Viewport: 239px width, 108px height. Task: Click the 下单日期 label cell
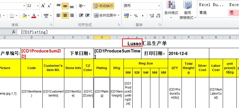[79, 54]
